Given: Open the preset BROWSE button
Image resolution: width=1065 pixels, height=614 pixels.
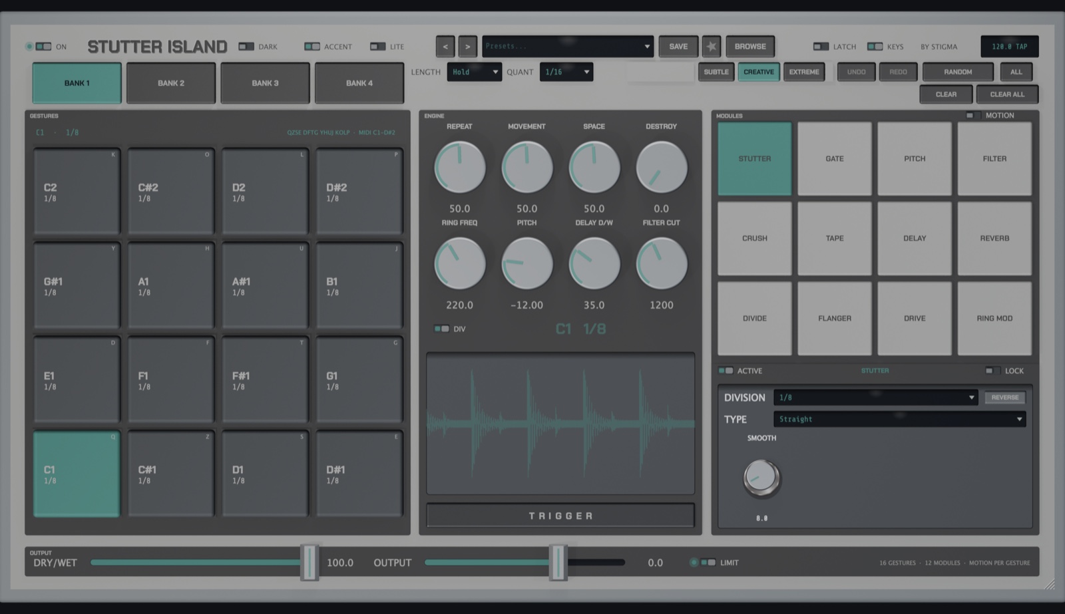Looking at the screenshot, I should [750, 47].
